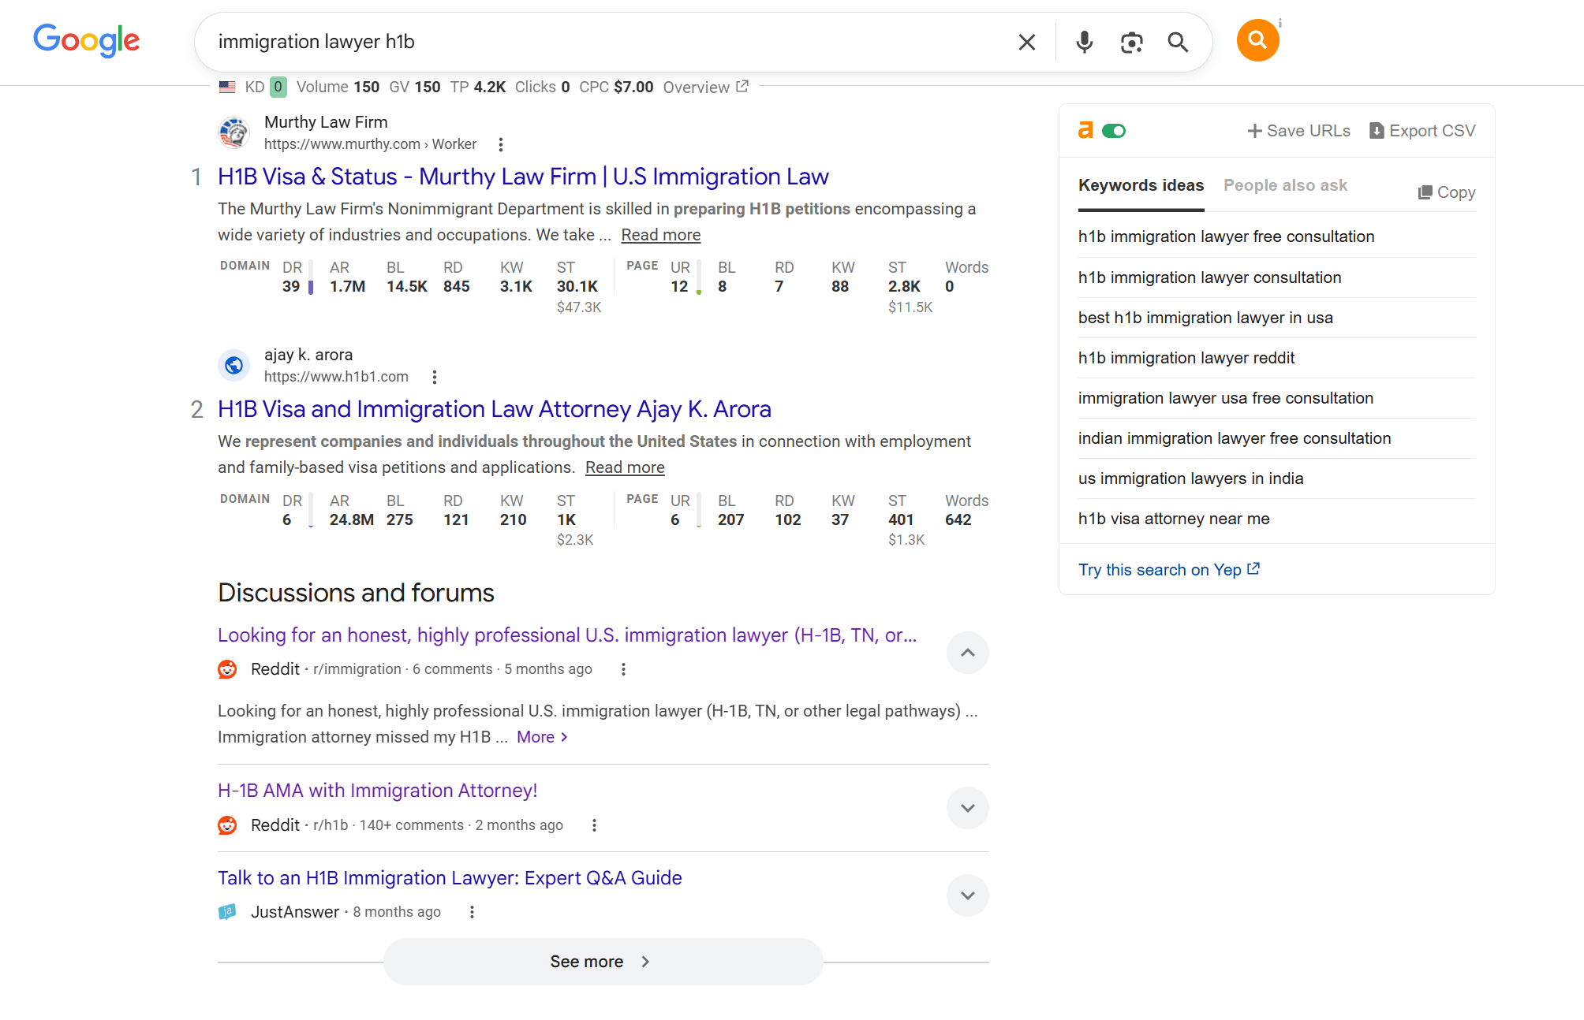Viewport: 1584px width, 1020px height.
Task: Open H1B Visa Attorney Ajay K. Arora result
Action: (x=495, y=409)
